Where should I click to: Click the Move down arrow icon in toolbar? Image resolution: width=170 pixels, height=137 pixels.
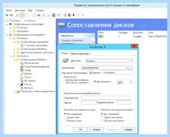[x=83, y=15]
